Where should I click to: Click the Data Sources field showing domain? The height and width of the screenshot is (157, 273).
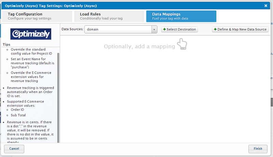[118, 30]
